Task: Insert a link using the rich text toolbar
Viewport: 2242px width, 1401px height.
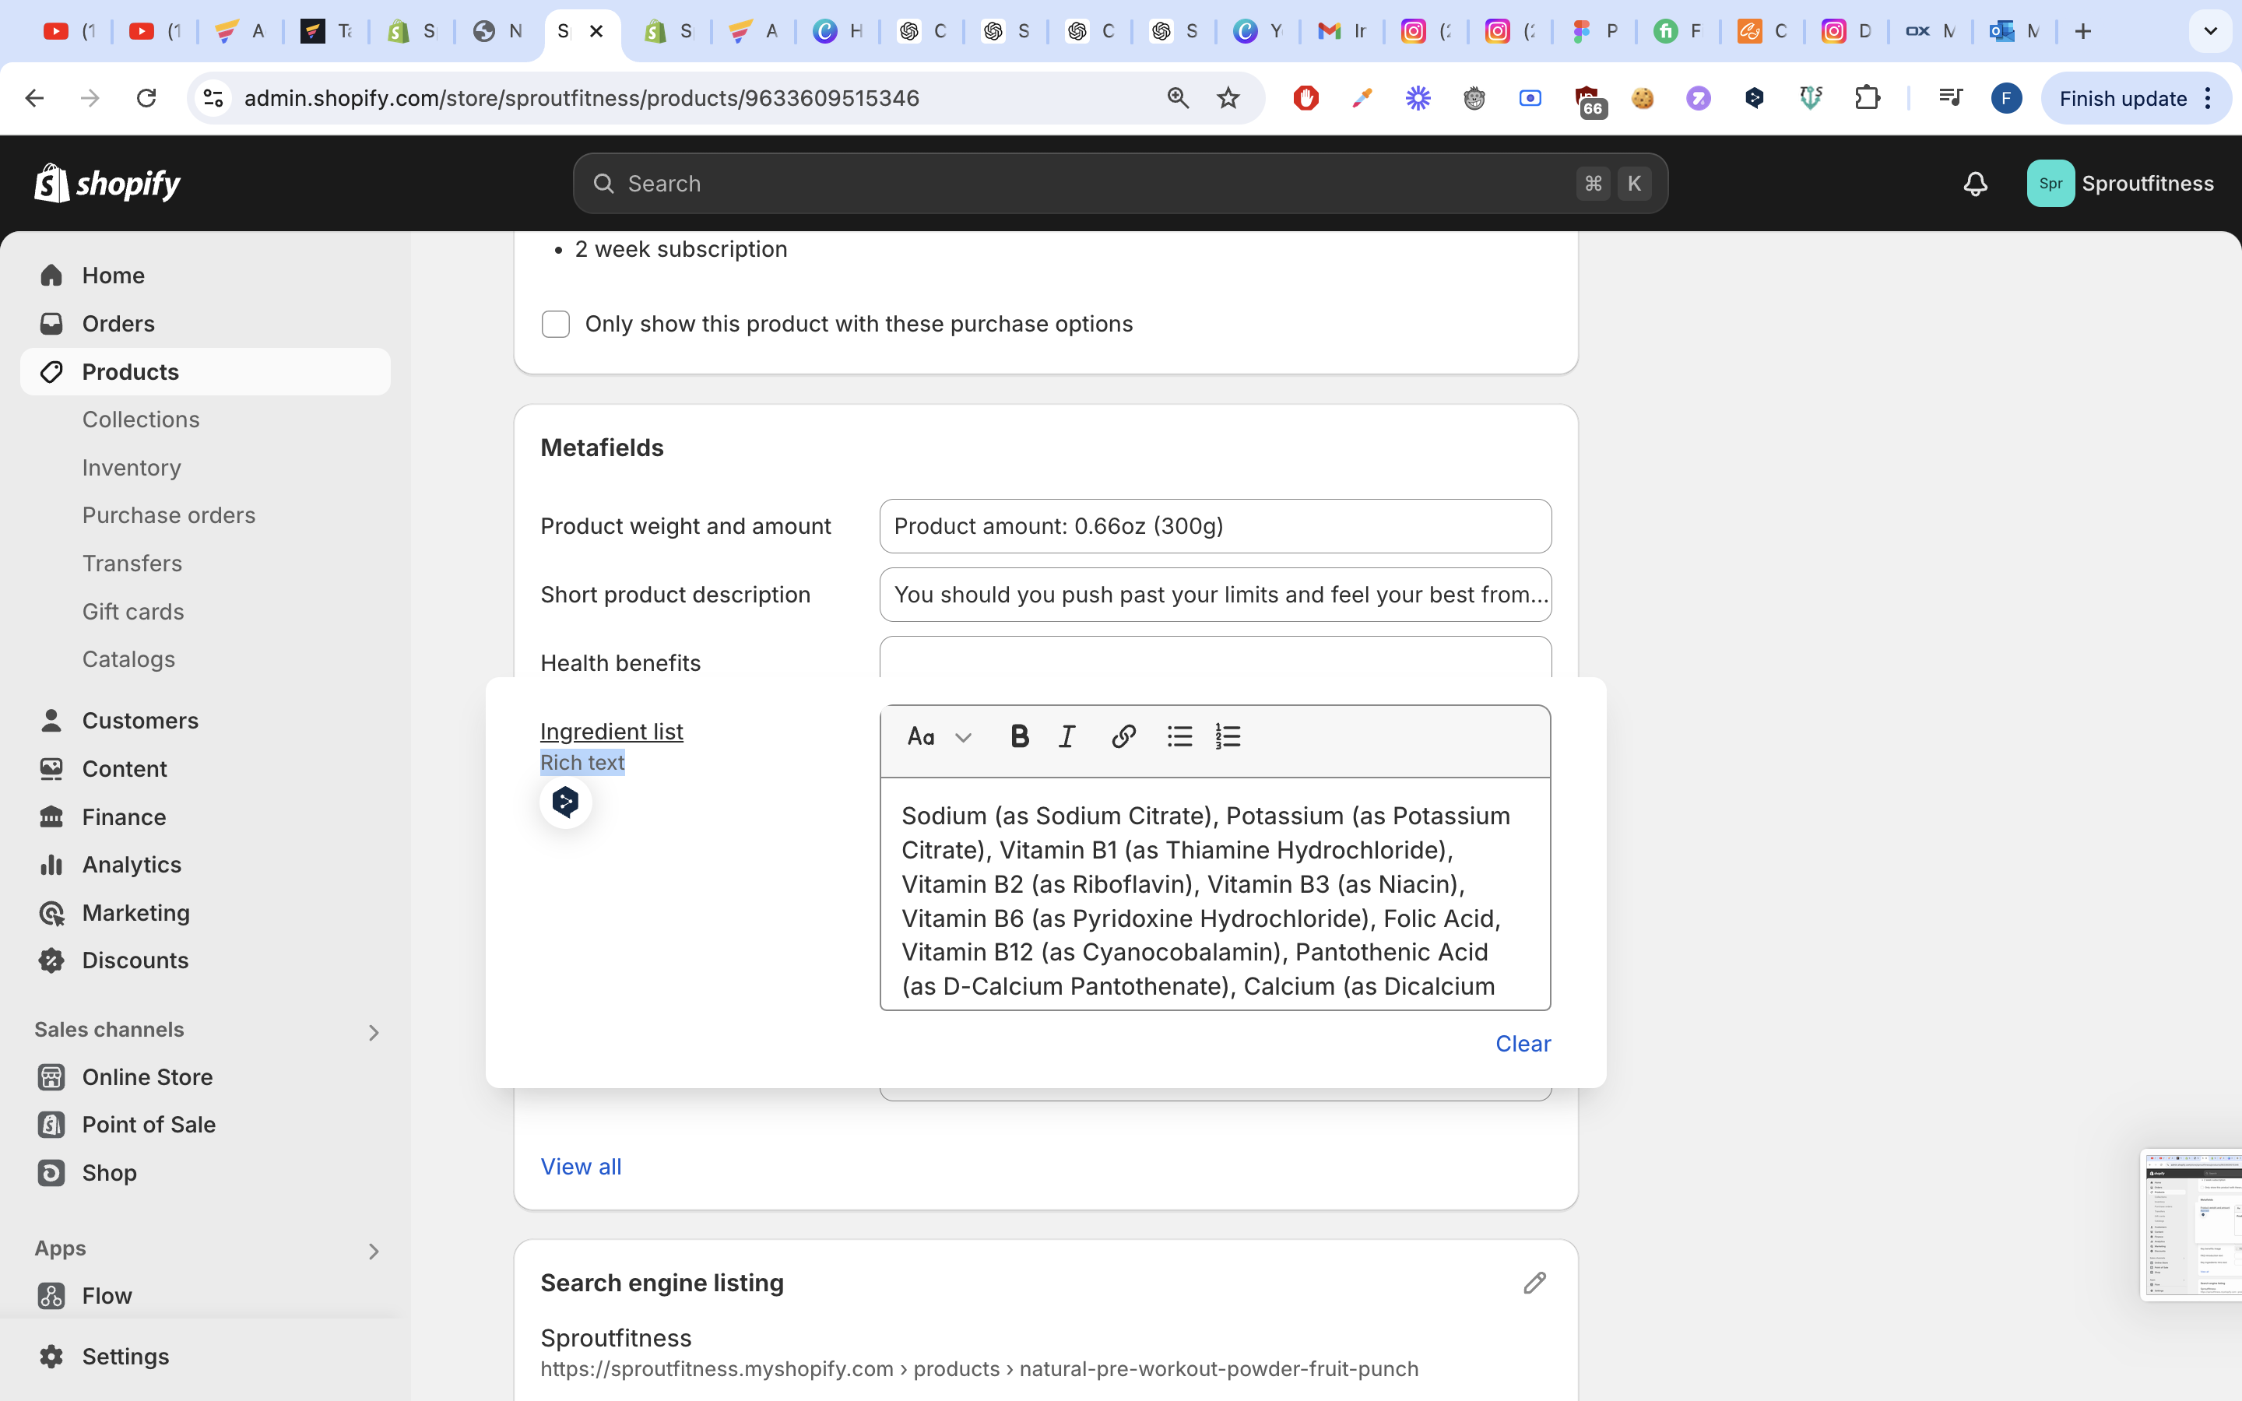Action: click(1123, 736)
